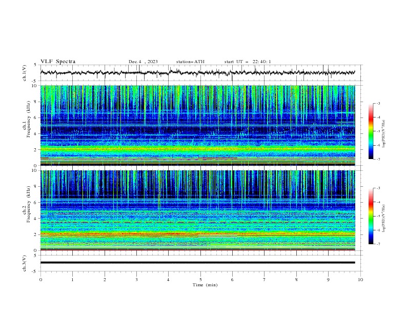
Task: Click the '8' kHz tick of ch.1 spectrogram
Action: (x=35, y=102)
